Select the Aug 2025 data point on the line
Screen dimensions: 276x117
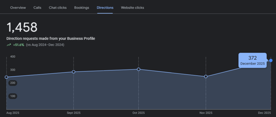pos(6,77)
